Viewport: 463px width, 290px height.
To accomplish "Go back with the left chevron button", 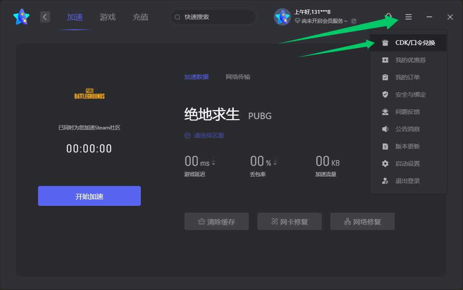I will pyautogui.click(x=45, y=17).
